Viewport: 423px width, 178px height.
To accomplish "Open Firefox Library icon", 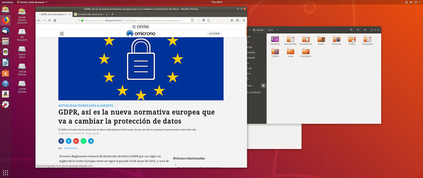I will tap(232, 20).
